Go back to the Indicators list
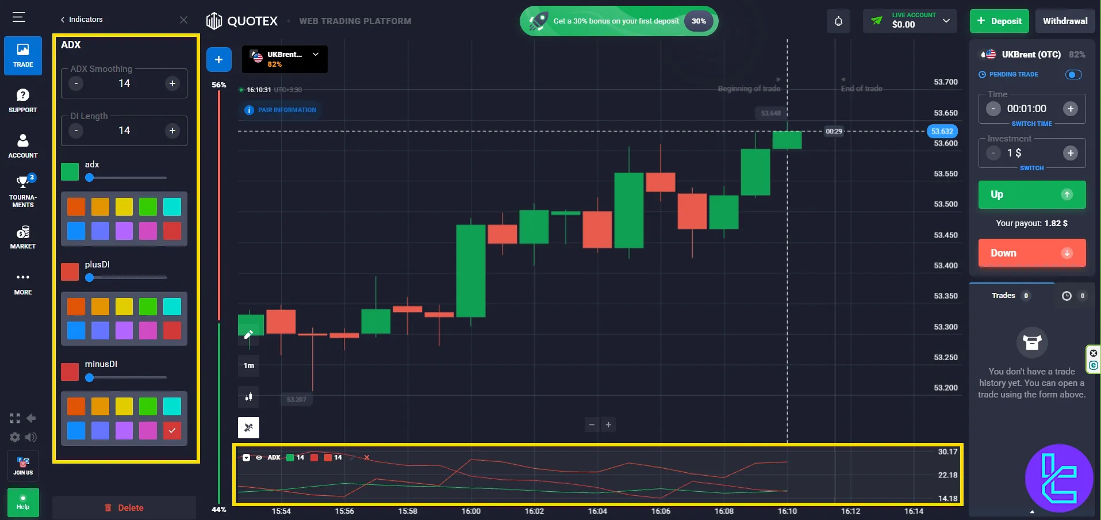Image resolution: width=1101 pixels, height=520 pixels. pyautogui.click(x=82, y=20)
